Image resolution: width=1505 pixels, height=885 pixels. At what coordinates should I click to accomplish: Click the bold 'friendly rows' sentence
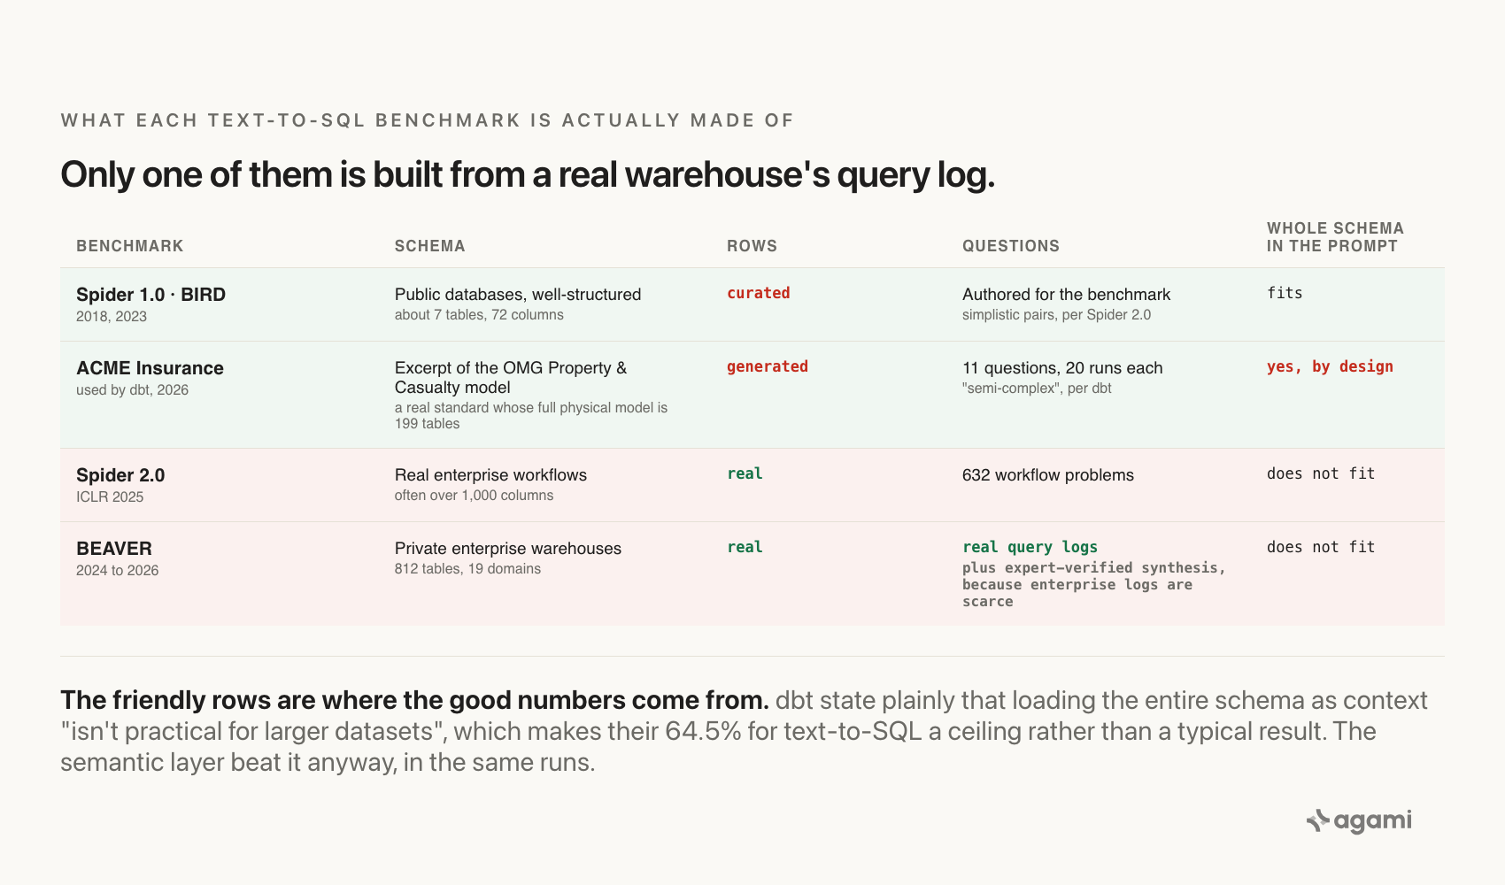pos(414,700)
